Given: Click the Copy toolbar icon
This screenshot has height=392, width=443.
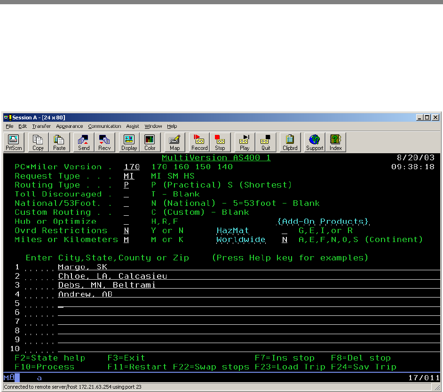Looking at the screenshot, I should click(38, 142).
